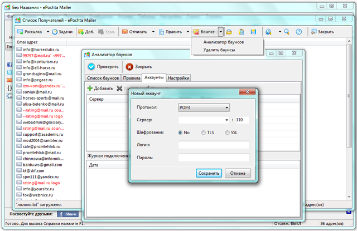Click the Логин input field

point(214,145)
